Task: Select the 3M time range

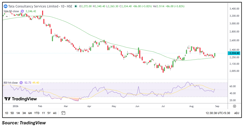Action: 24,113
